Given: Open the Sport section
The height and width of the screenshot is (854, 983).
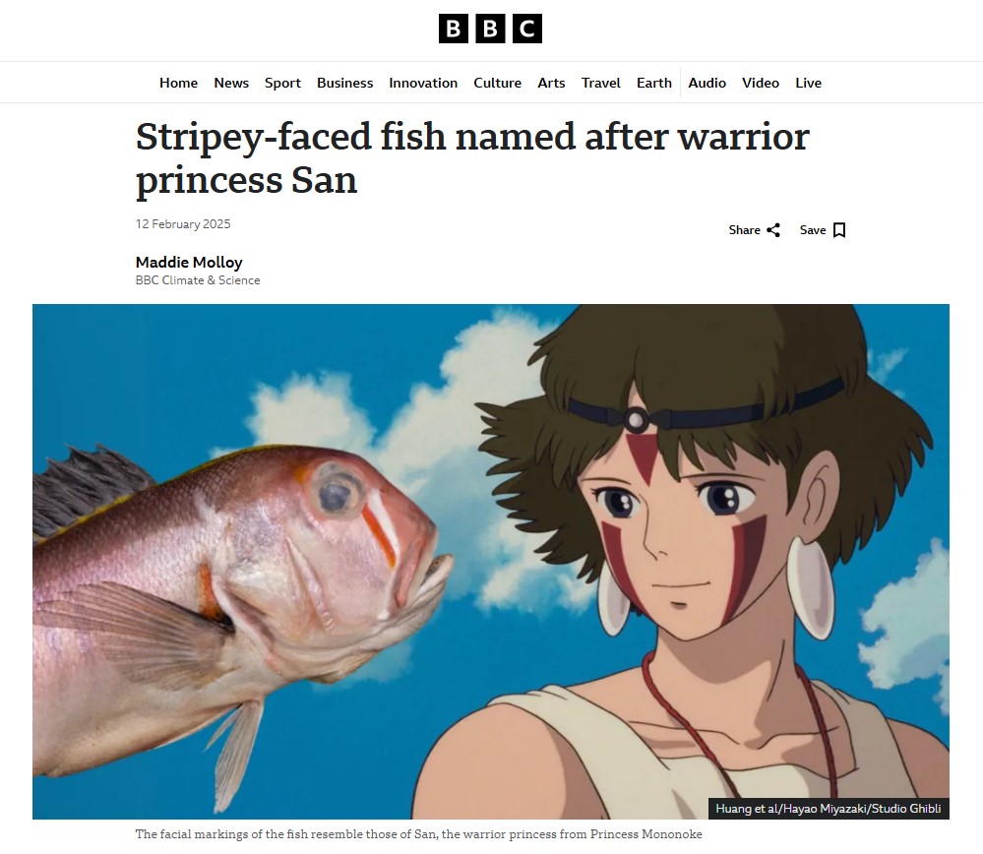Looking at the screenshot, I should coord(282,83).
